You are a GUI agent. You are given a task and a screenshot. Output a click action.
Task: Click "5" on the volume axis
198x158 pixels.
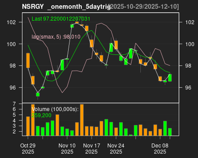(14, 115)
